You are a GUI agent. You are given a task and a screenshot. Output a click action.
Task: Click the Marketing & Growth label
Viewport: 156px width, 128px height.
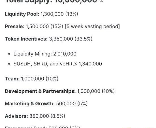[30, 104]
